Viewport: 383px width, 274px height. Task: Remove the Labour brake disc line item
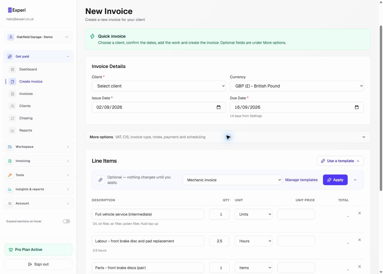click(359, 240)
